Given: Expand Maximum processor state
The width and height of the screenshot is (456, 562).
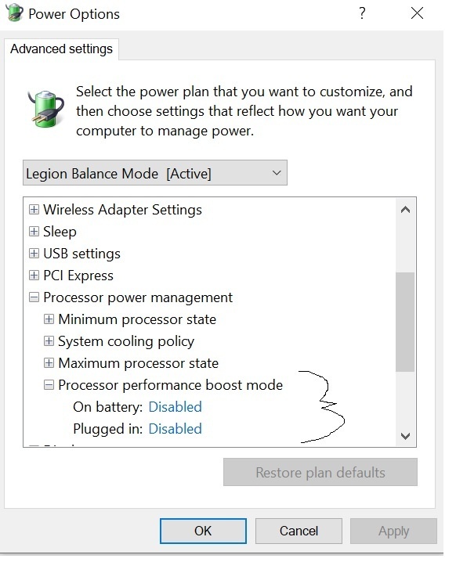Looking at the screenshot, I should (49, 363).
